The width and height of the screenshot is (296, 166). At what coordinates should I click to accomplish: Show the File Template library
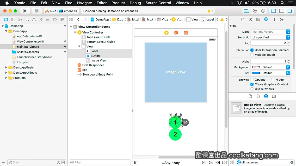coord(250,96)
